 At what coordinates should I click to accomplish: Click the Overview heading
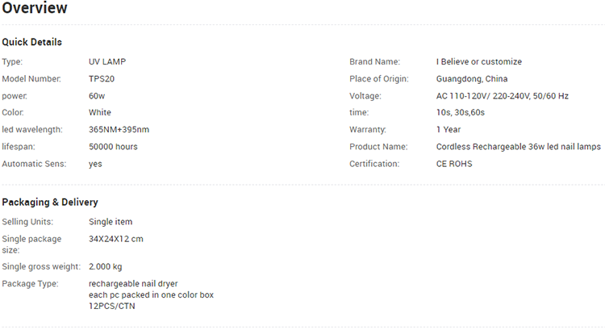pos(35,8)
